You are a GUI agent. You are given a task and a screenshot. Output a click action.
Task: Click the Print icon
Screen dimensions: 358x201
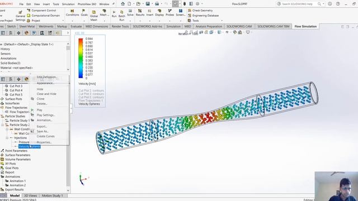[157, 4]
